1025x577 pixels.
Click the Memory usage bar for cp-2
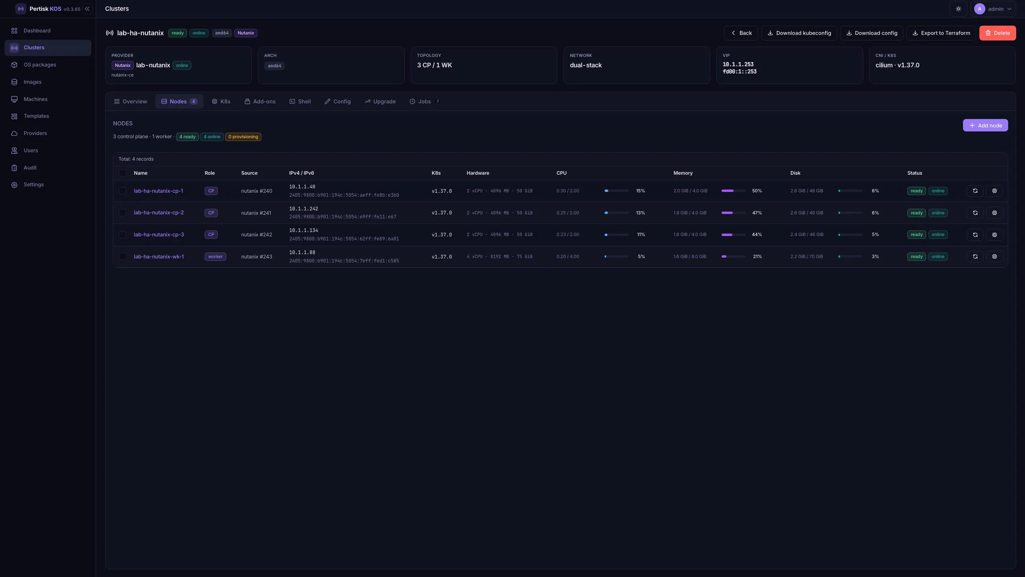(x=733, y=213)
